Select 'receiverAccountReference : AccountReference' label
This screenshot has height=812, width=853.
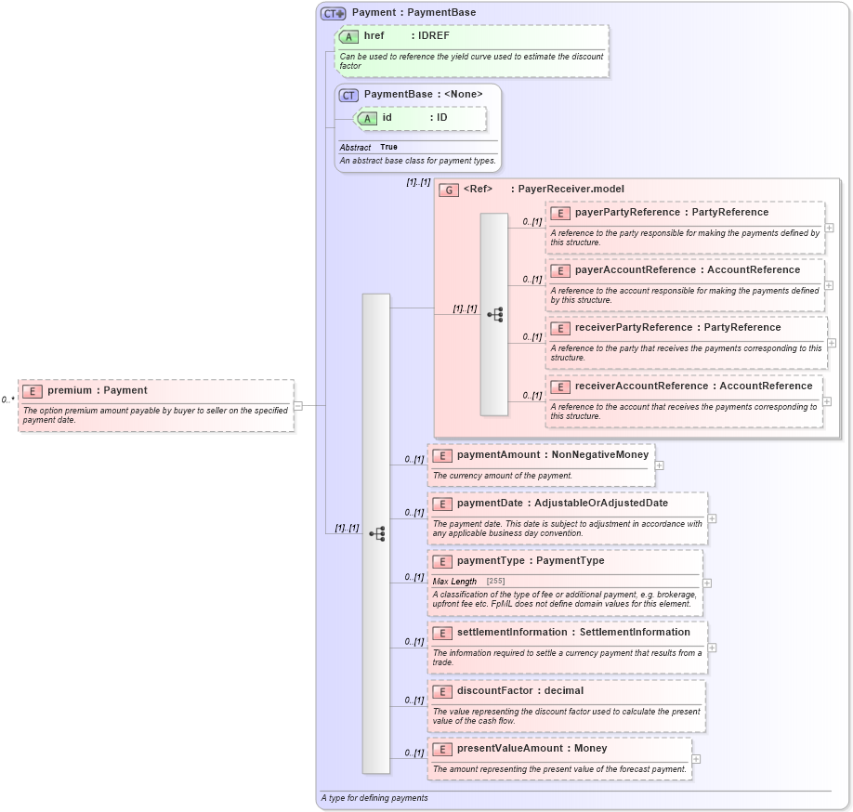point(693,386)
